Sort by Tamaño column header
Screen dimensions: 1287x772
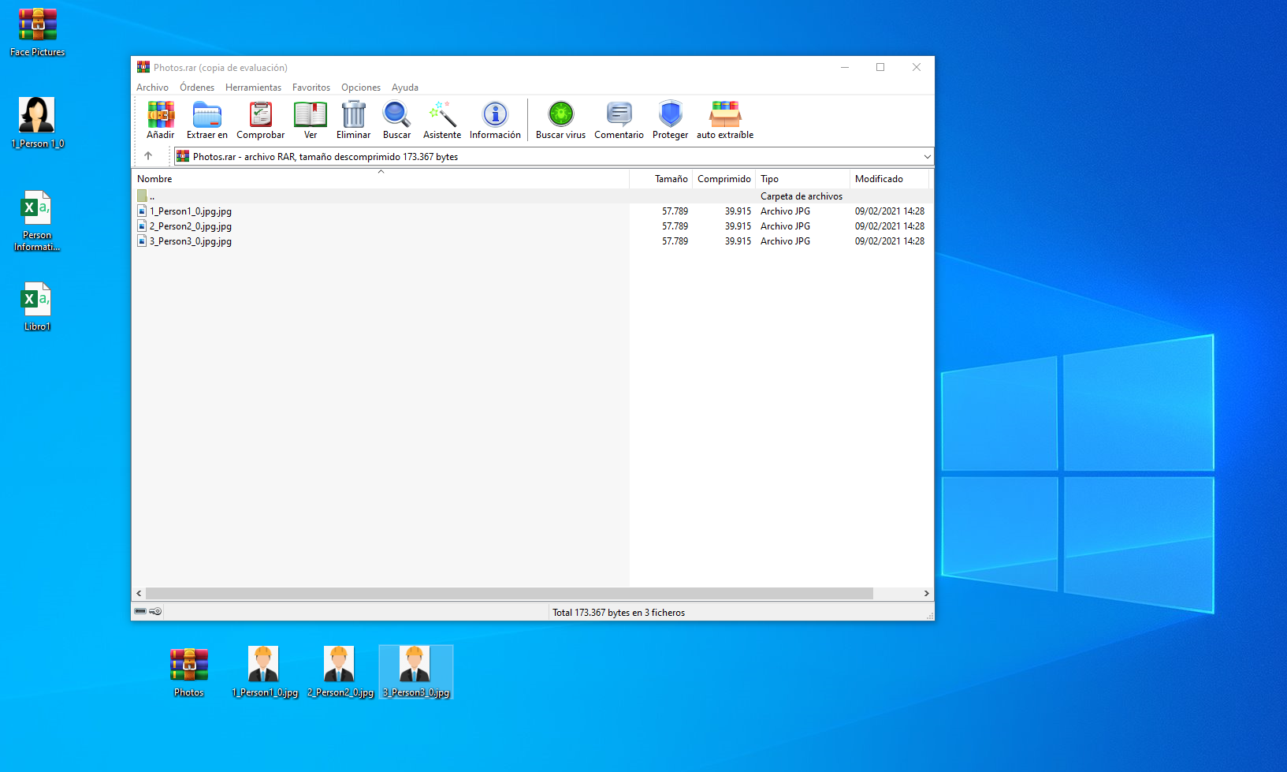[660, 179]
